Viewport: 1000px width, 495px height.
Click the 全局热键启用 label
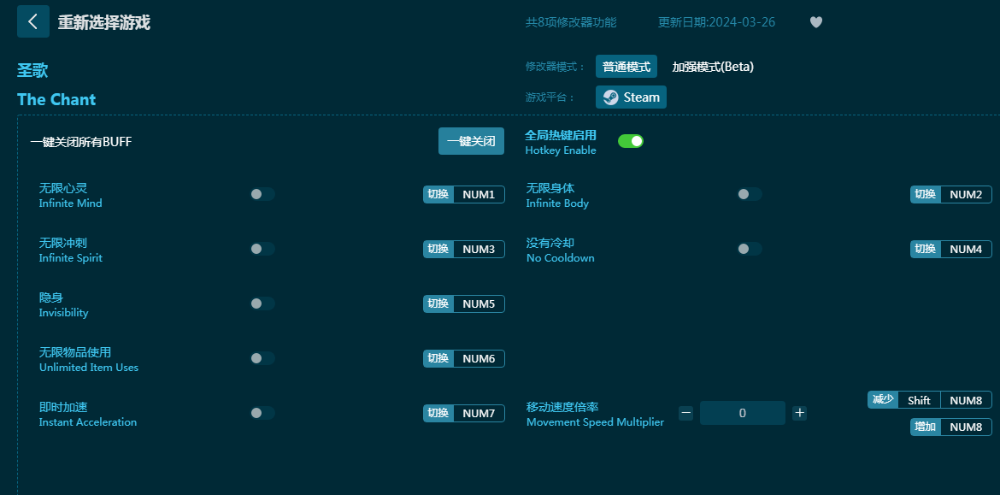(561, 135)
